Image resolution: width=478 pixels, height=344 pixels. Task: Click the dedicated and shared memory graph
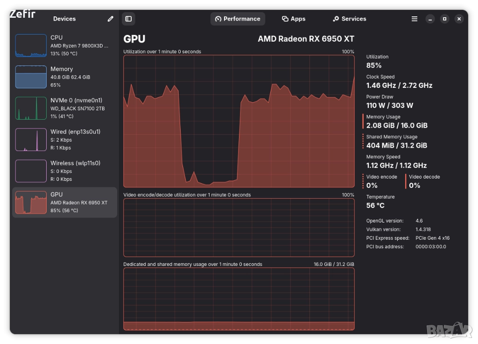[239, 299]
